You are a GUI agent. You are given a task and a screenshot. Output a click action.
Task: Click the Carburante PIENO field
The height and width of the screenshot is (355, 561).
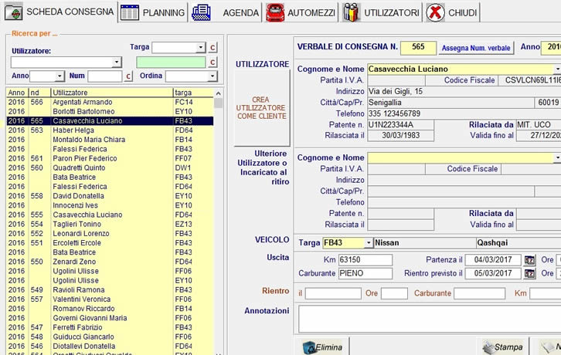pos(365,273)
